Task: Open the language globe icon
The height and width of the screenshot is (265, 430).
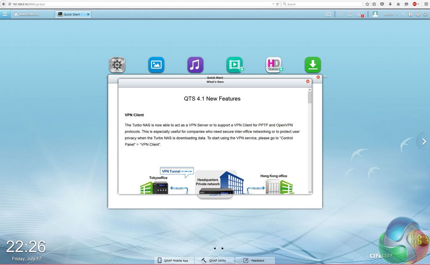Action: coord(418,14)
